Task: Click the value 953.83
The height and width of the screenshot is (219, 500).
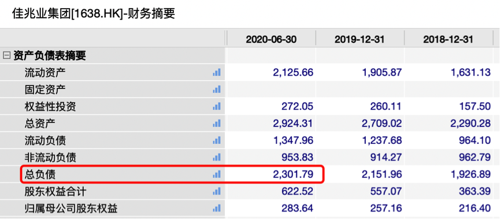Action: click(x=297, y=157)
